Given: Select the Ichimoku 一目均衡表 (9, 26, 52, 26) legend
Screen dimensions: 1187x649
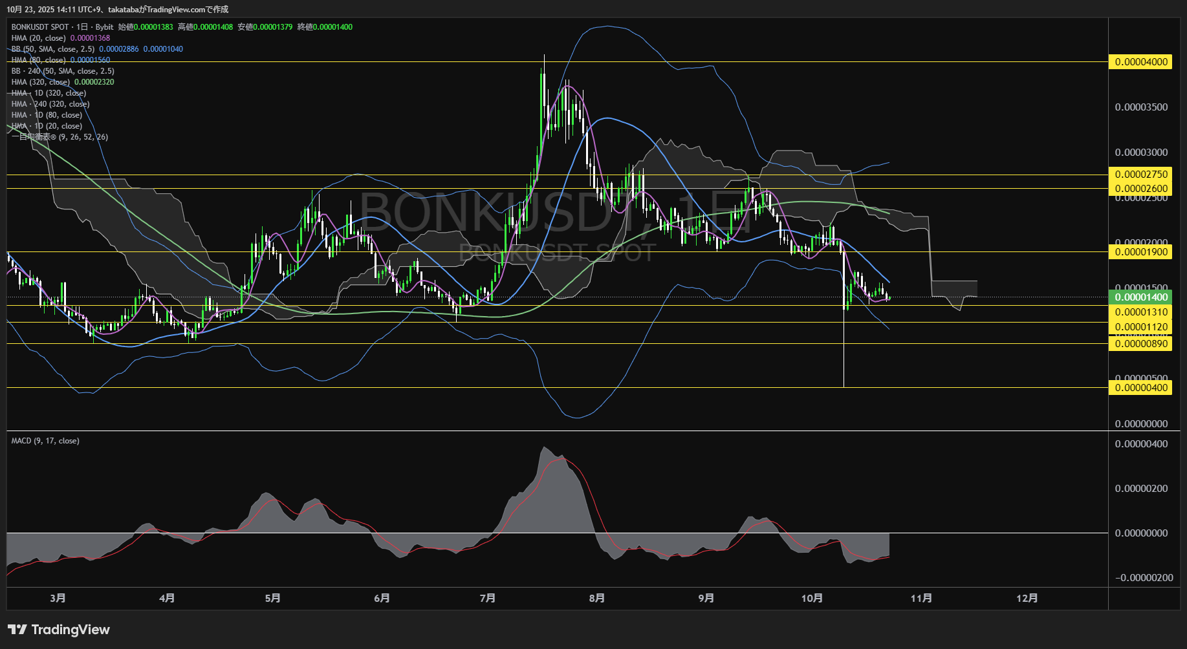Looking at the screenshot, I should [x=60, y=137].
